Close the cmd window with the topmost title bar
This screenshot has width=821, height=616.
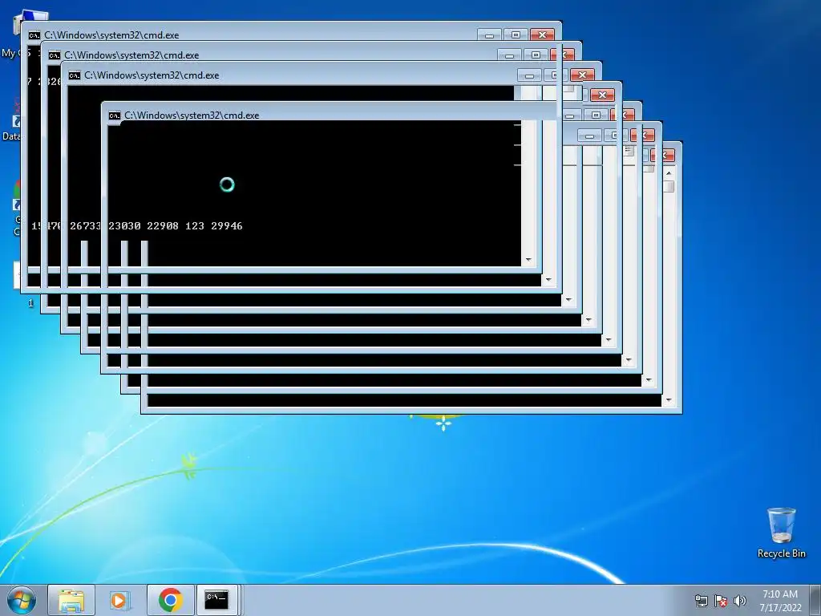(x=543, y=34)
